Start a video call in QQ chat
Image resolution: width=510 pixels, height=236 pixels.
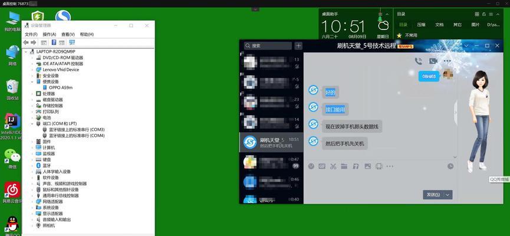pyautogui.click(x=433, y=61)
